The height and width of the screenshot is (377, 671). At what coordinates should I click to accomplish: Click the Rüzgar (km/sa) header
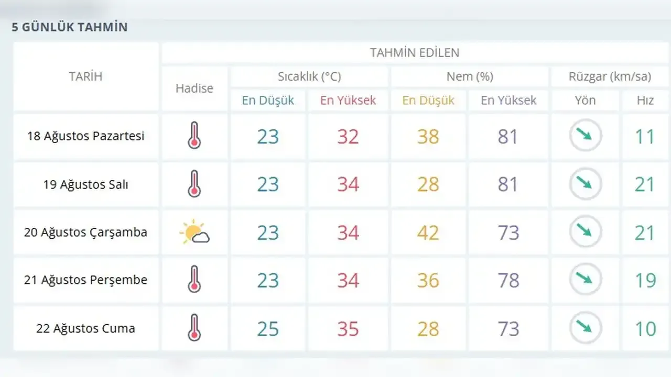click(610, 76)
